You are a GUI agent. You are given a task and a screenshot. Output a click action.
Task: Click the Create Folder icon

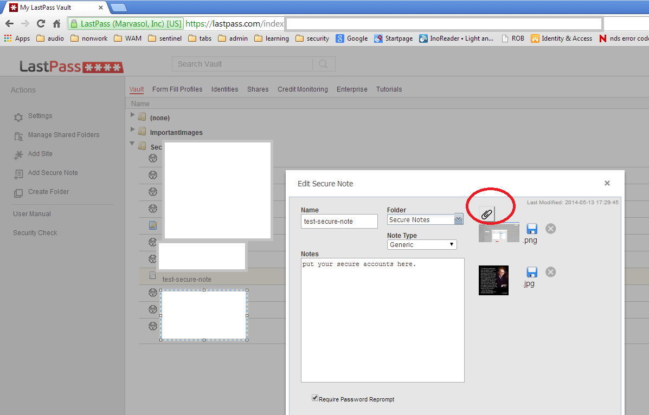click(x=18, y=193)
